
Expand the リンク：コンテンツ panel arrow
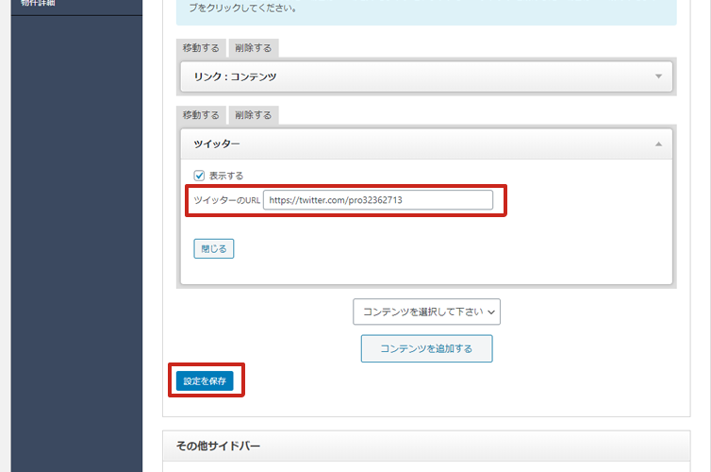click(x=658, y=76)
